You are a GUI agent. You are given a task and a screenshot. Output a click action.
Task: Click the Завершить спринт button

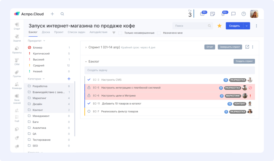pos(230,47)
